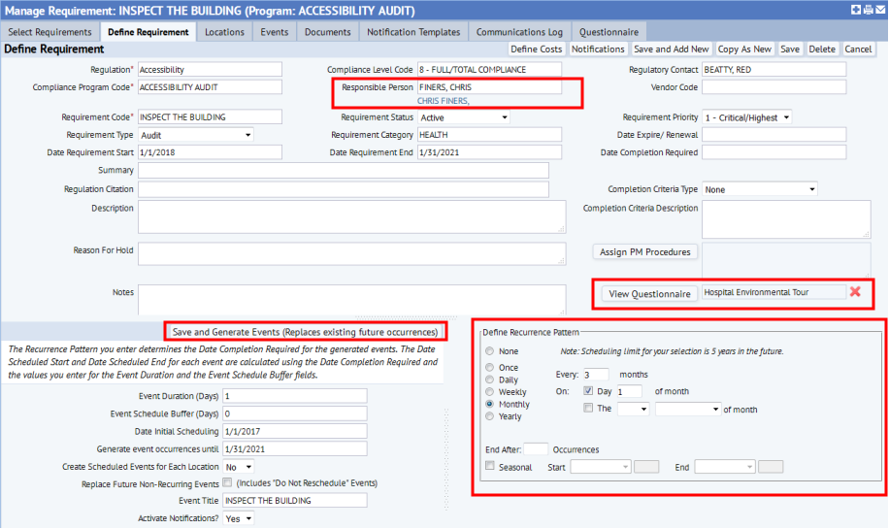Uncheck the Day of month checkbox
889x529 pixels.
(x=589, y=391)
